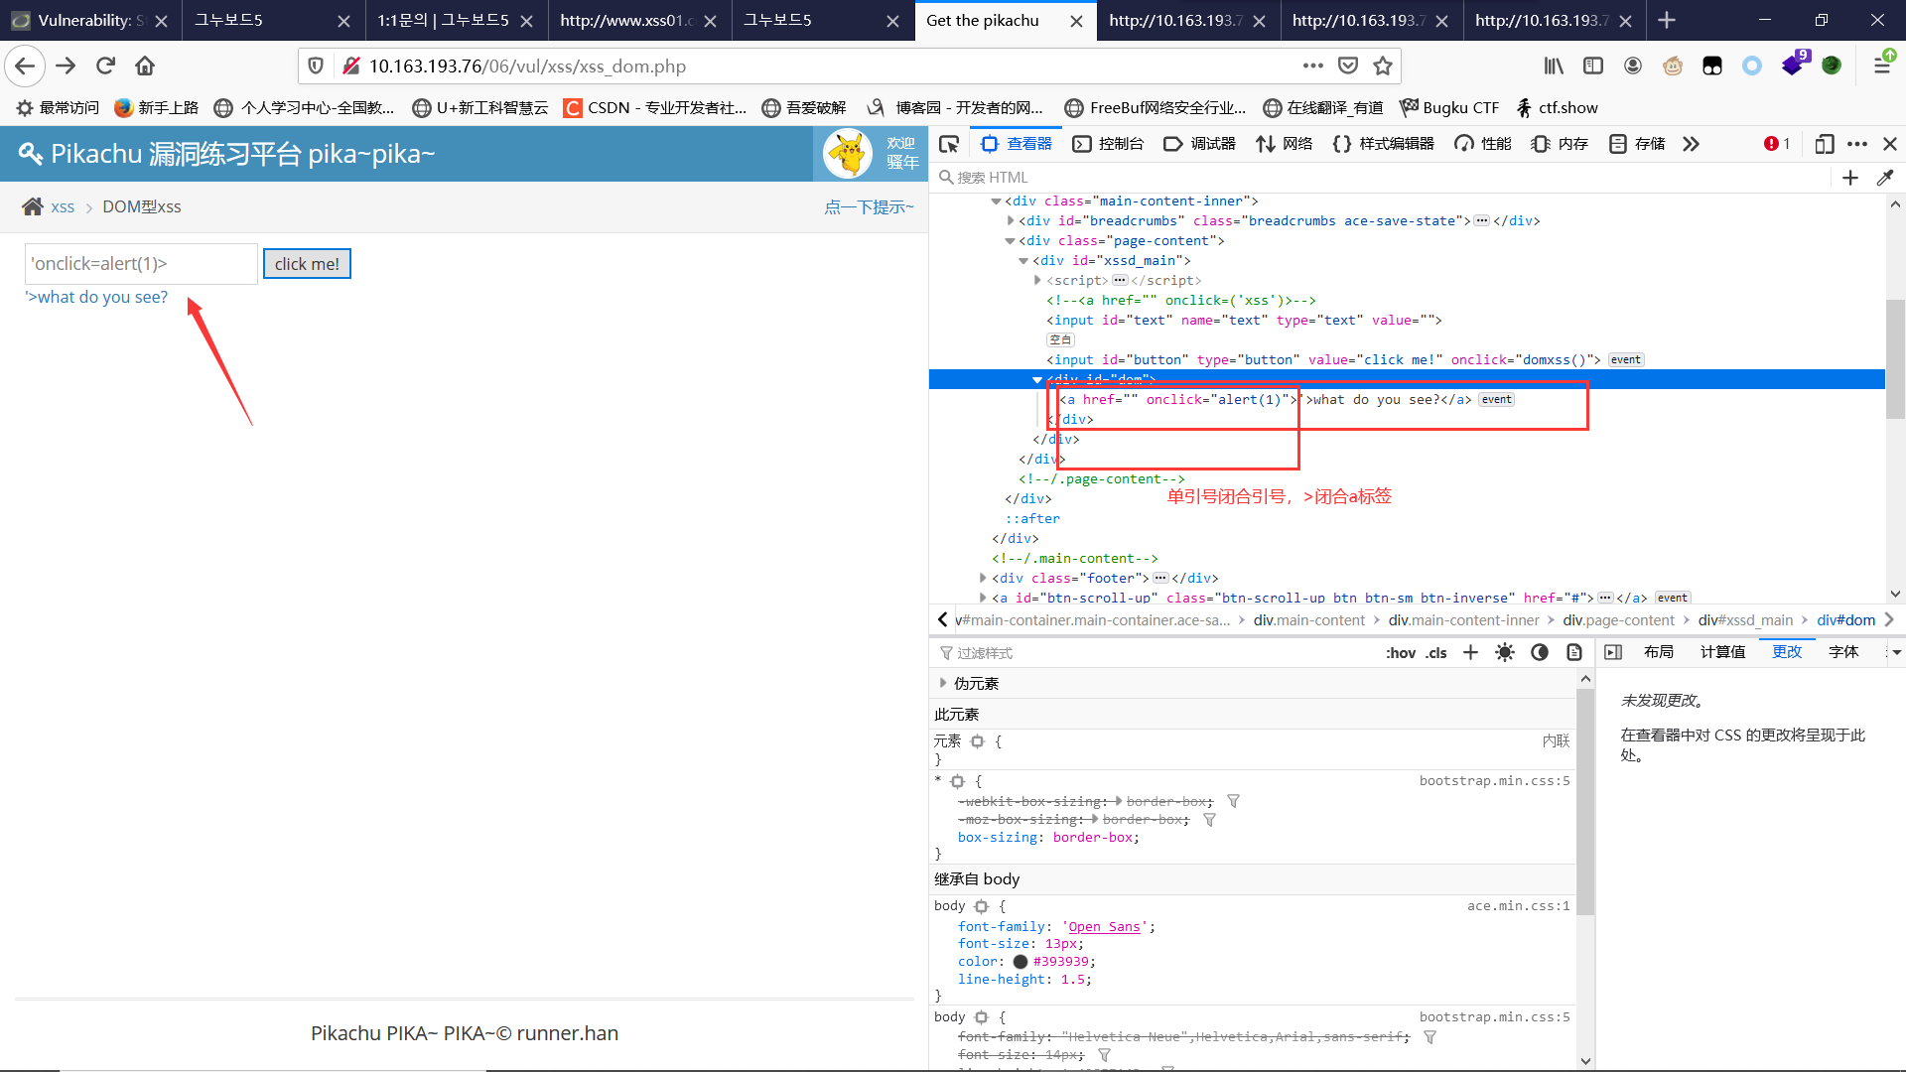Pick a color from the page with eyedropper
The image size is (1906, 1072).
click(1885, 178)
